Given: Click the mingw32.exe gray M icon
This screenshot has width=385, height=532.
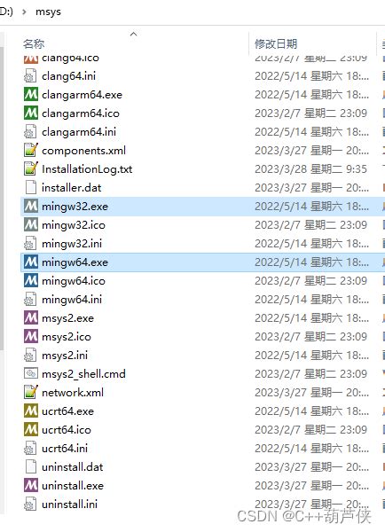Looking at the screenshot, I should (30, 206).
